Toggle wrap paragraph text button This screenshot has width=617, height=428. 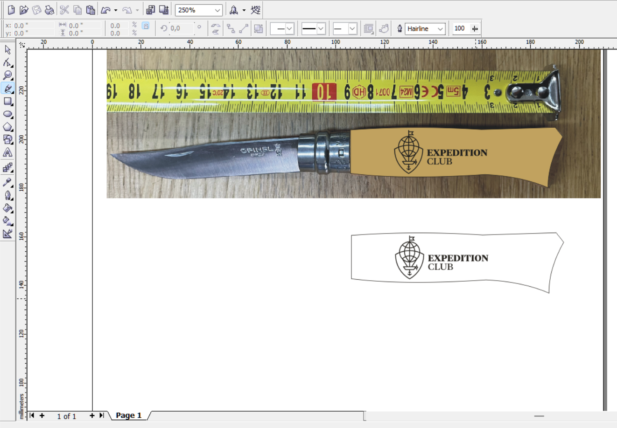coord(368,29)
